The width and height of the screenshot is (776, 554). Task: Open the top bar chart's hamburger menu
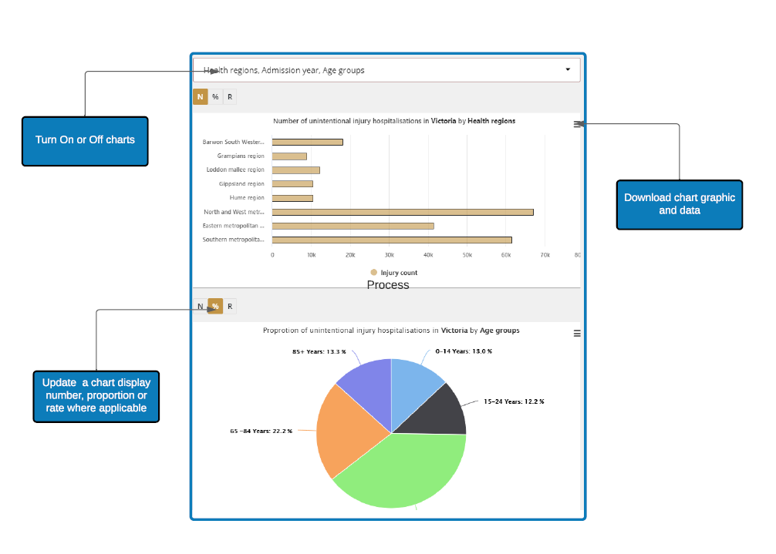(577, 124)
